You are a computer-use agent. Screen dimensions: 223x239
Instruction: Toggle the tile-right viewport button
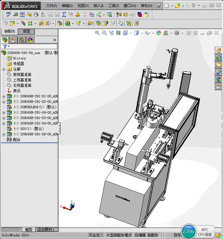tap(196, 33)
